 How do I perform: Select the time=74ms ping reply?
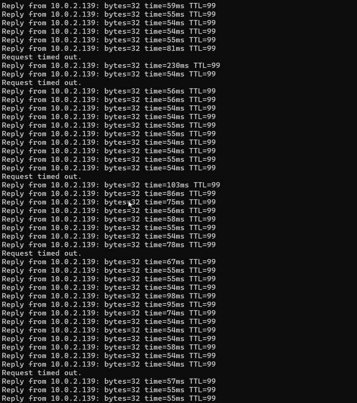[109, 313]
